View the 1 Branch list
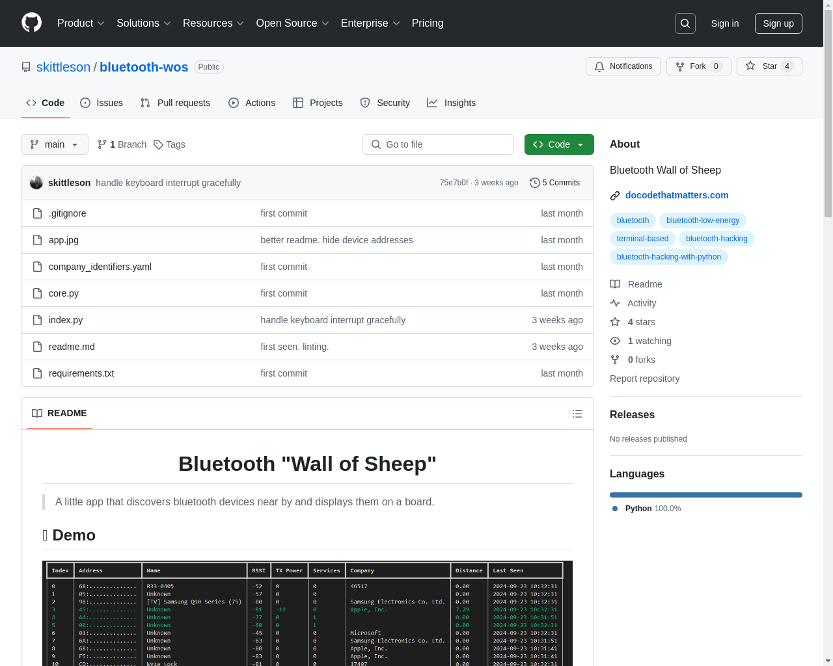 point(122,144)
